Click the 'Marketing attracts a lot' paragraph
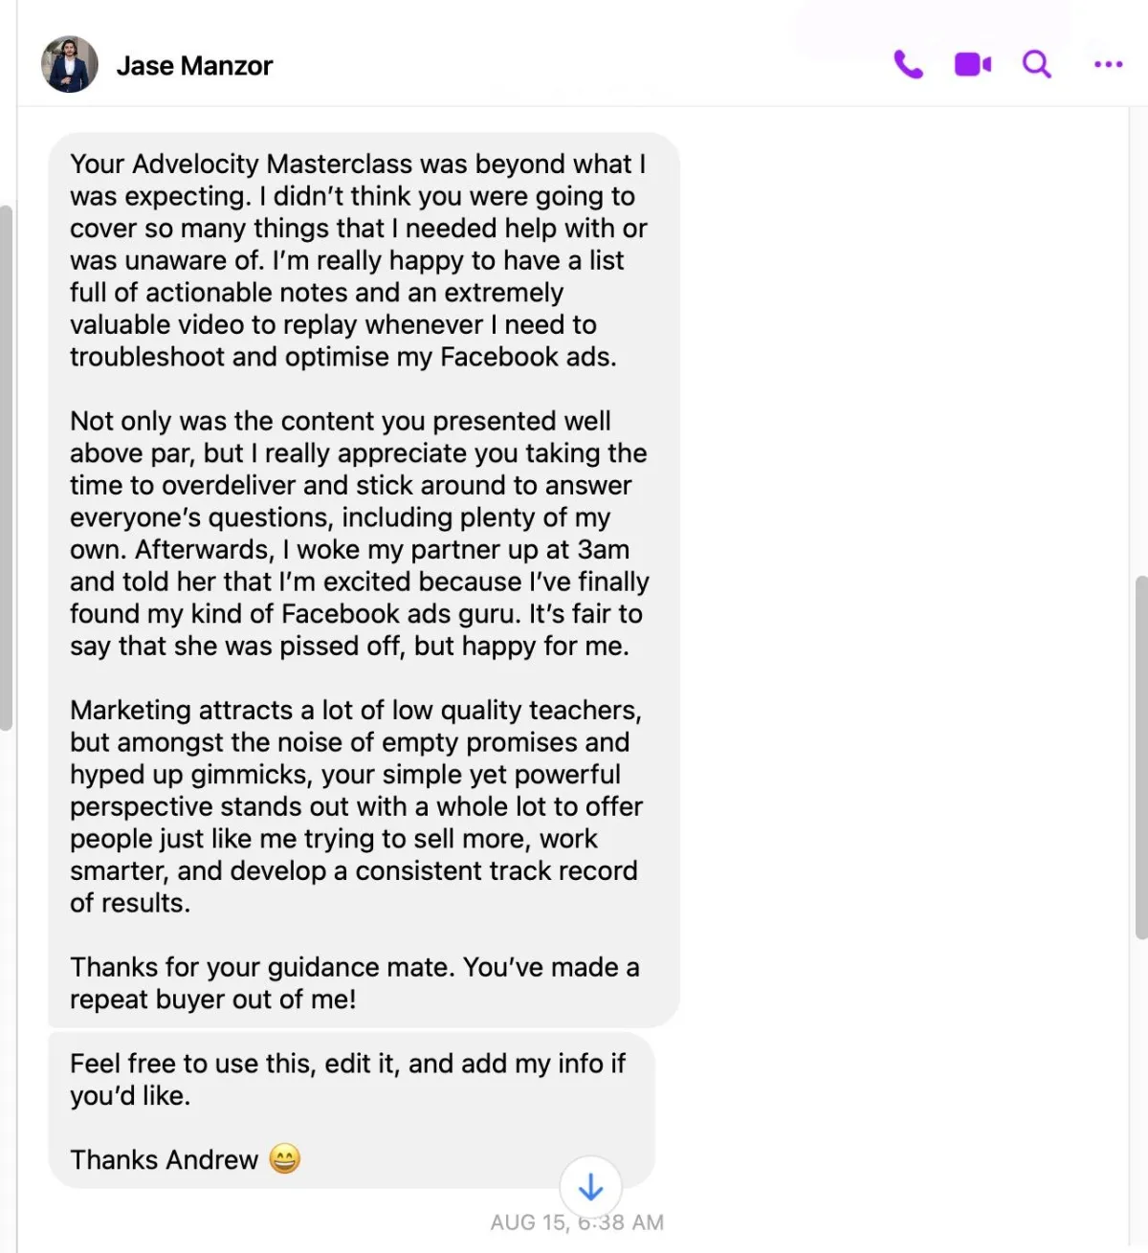1148x1253 pixels. tap(356, 806)
